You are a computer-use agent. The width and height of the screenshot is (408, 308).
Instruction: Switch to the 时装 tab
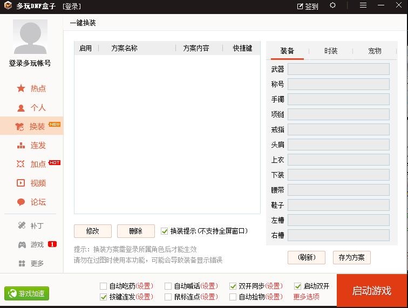coord(331,51)
